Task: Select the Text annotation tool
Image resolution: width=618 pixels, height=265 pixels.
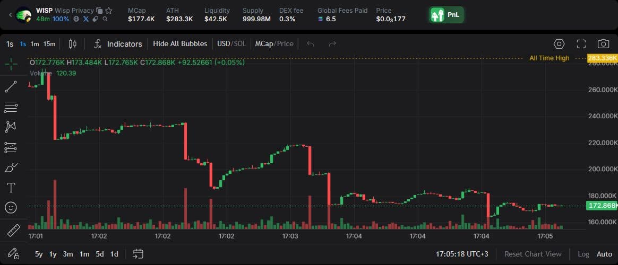Action: click(x=11, y=188)
